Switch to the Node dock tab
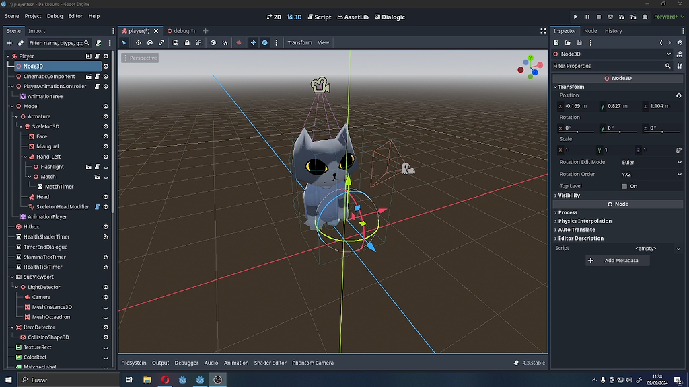This screenshot has height=387, width=689. [590, 31]
